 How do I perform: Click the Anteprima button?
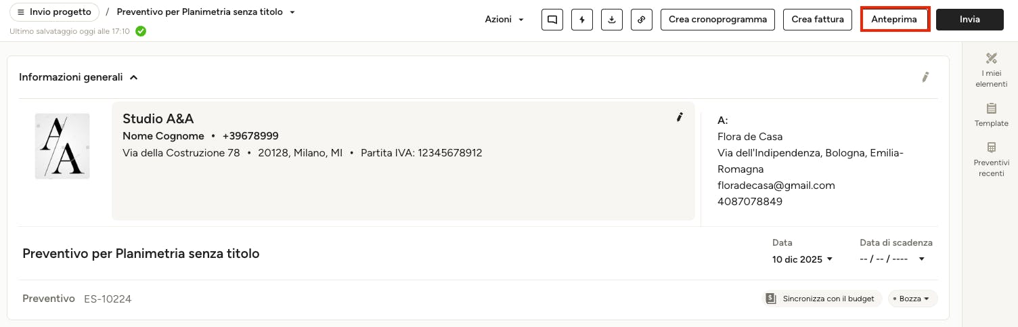[894, 20]
